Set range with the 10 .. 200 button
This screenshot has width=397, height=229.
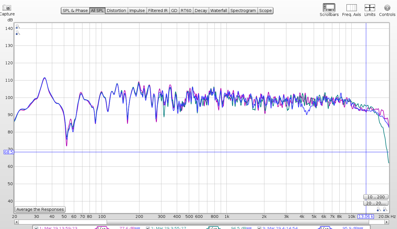click(376, 197)
